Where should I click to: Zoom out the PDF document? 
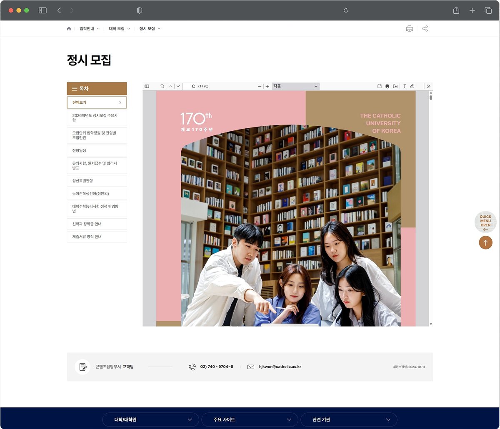(x=260, y=86)
